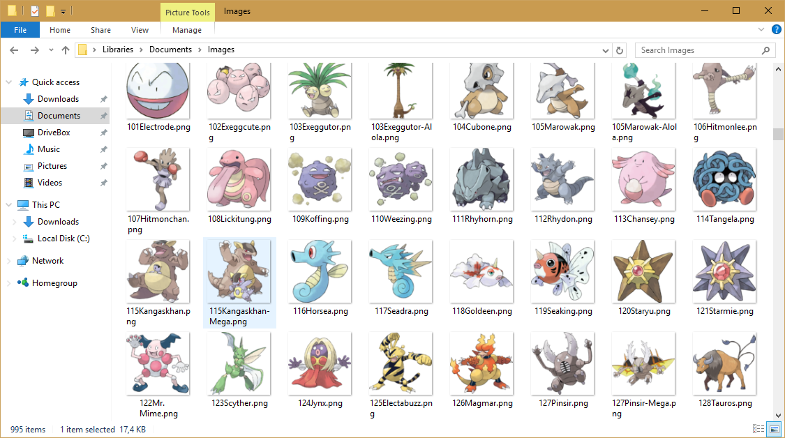The image size is (785, 438).
Task: Open DriveBox in the navigation pane
Action: pos(54,133)
